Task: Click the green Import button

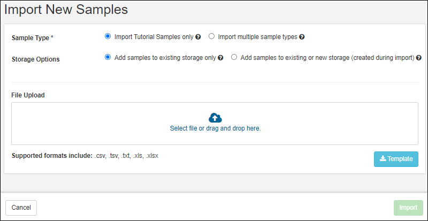Action: point(408,208)
